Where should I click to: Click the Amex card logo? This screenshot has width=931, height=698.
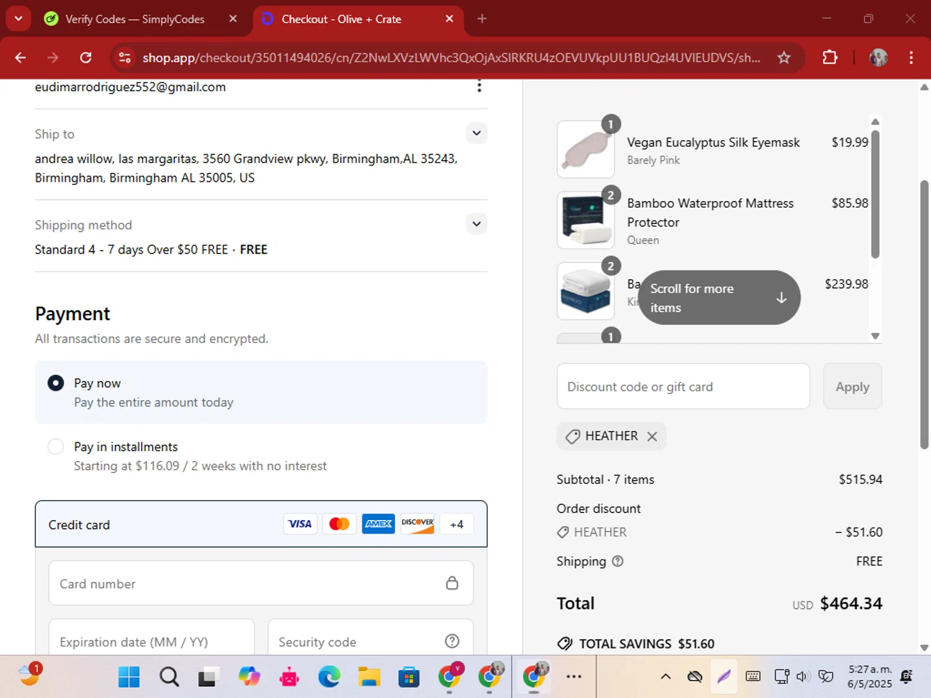pos(378,524)
